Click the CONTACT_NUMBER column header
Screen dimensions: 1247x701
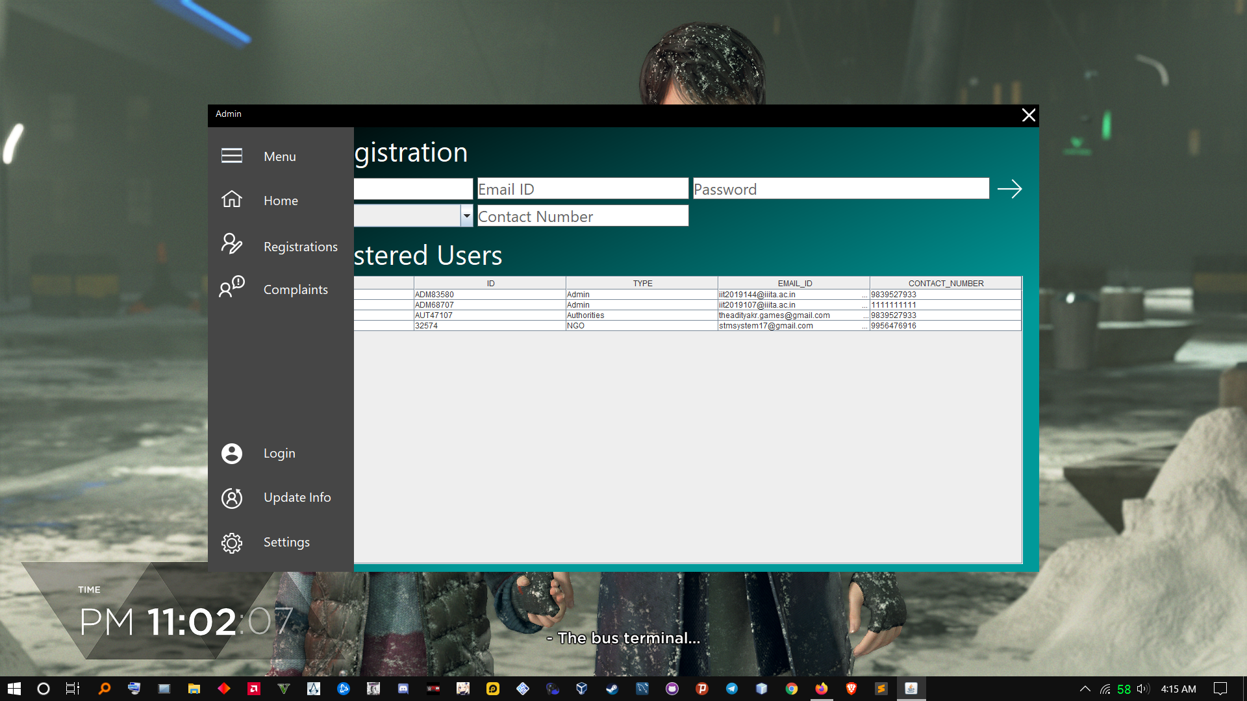[946, 283]
